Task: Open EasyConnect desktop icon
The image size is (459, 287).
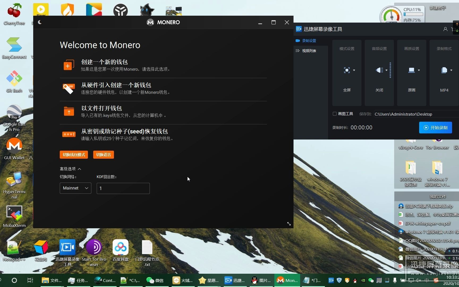Action: coord(14,48)
